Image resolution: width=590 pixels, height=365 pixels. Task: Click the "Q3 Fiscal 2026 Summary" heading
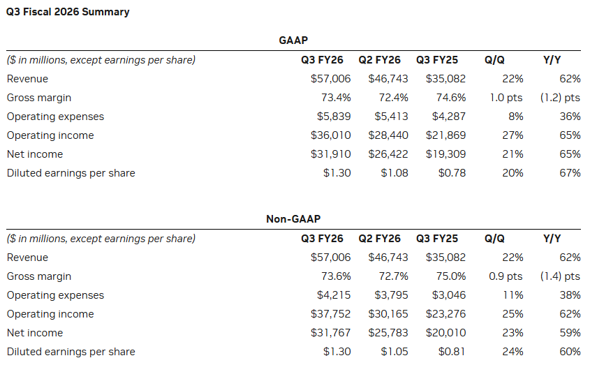68,12
